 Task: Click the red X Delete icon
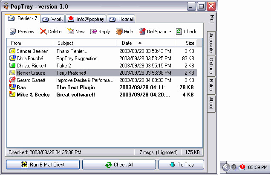point(43,32)
